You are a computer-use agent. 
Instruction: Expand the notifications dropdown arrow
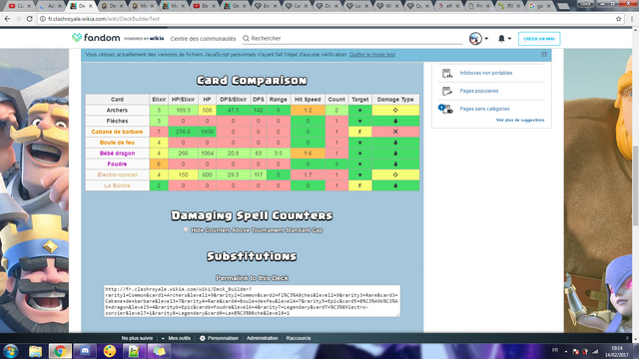pos(509,39)
